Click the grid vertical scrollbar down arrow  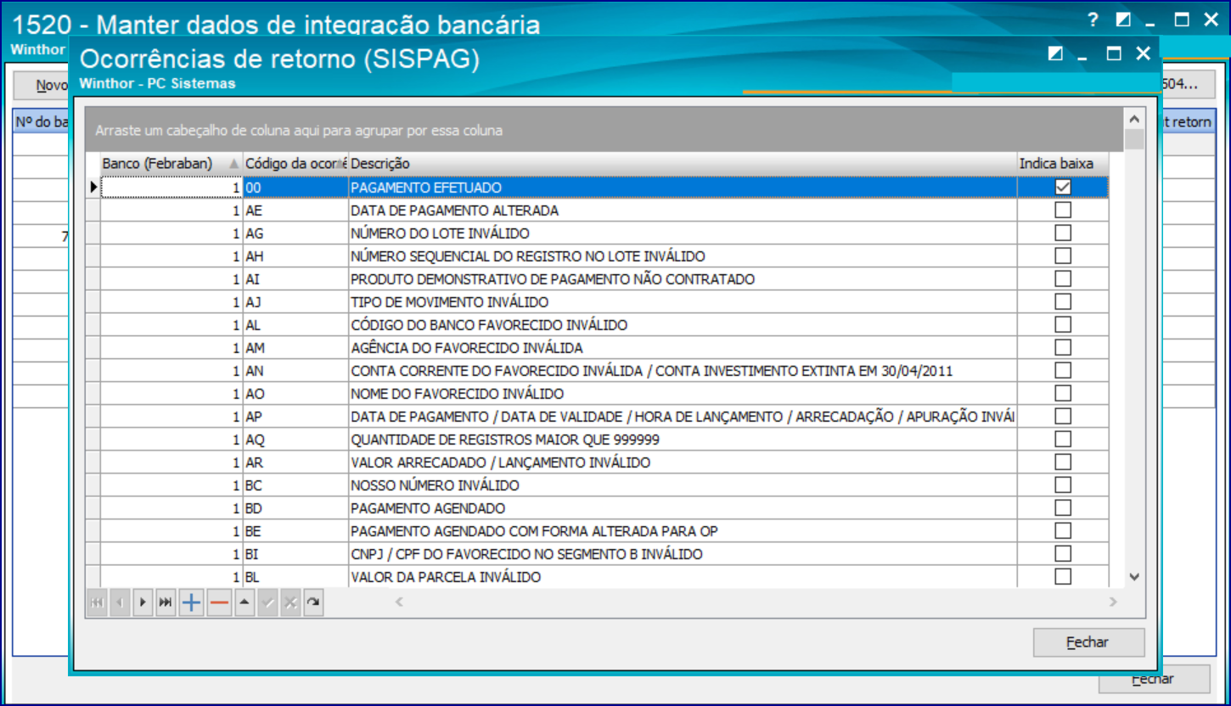(x=1134, y=577)
